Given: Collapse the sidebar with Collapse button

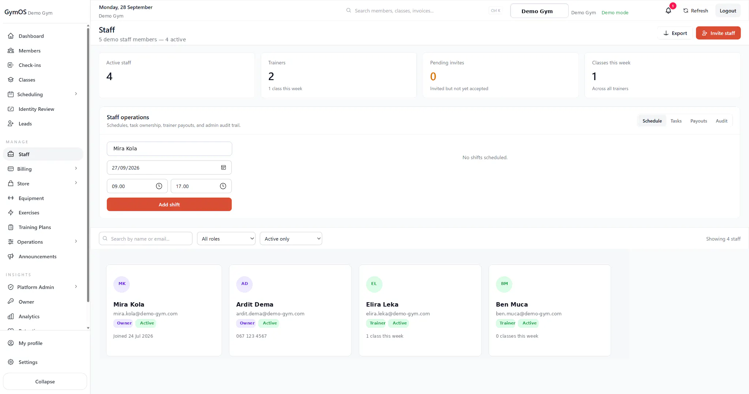Looking at the screenshot, I should [x=45, y=381].
